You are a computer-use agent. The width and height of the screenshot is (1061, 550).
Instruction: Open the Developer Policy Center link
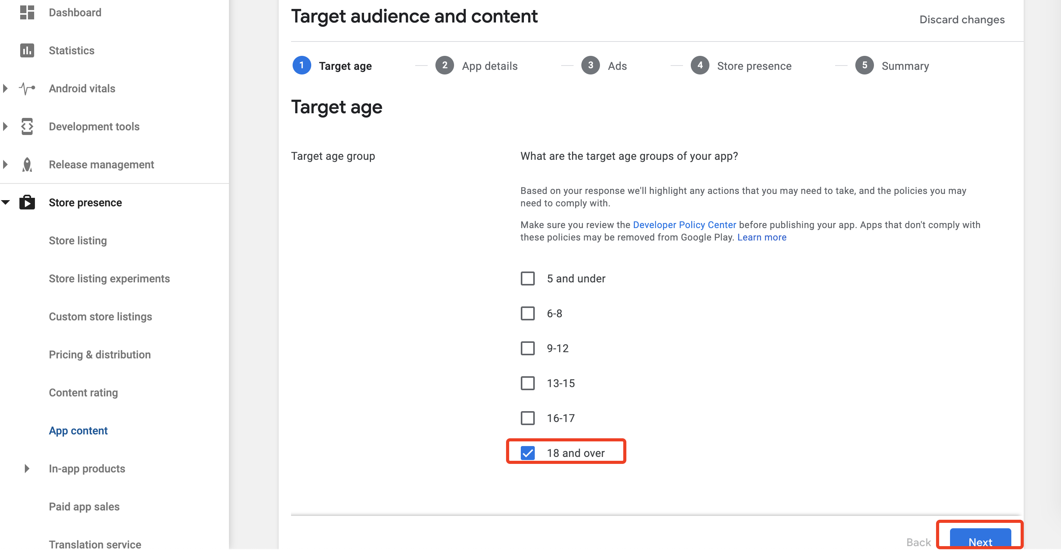tap(684, 225)
